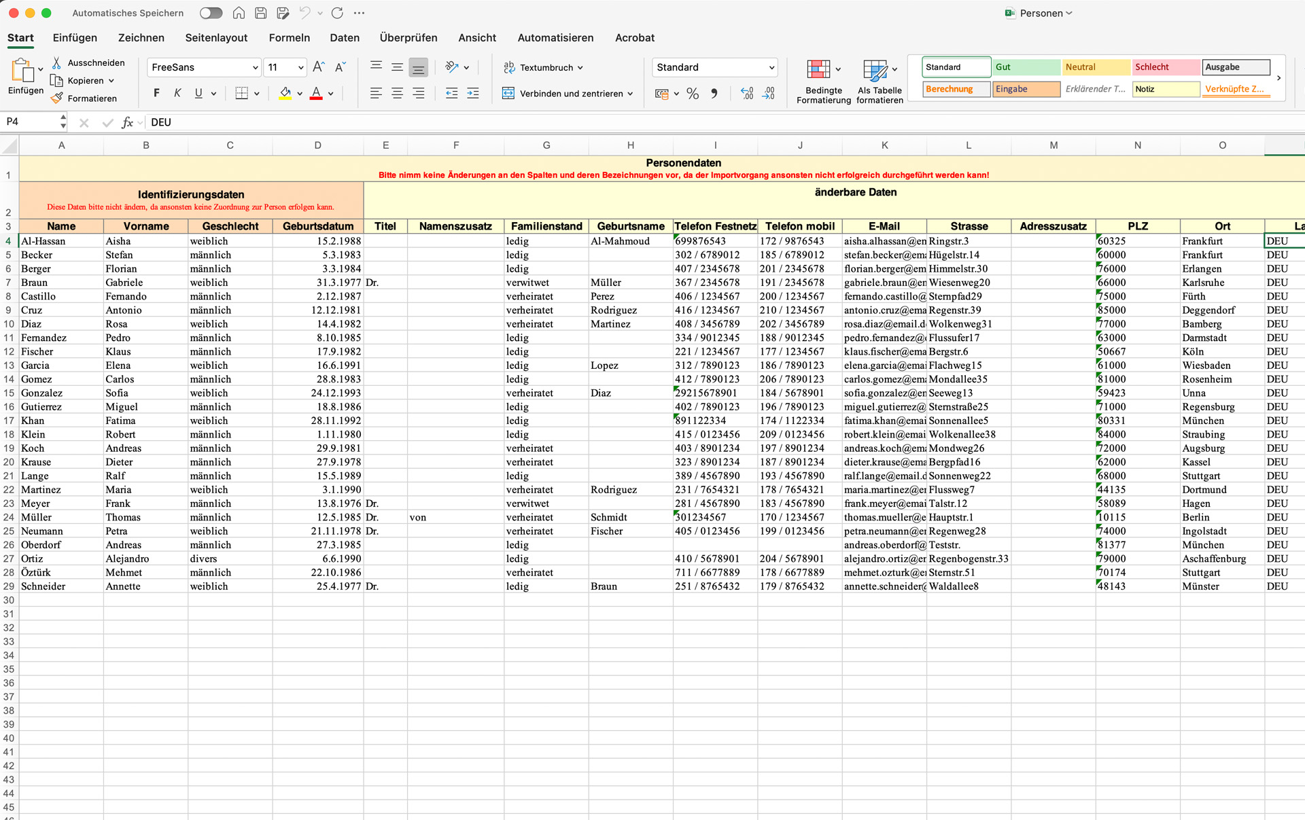Open the Seitenlayout ribbon tab
The image size is (1305, 820).
[216, 38]
